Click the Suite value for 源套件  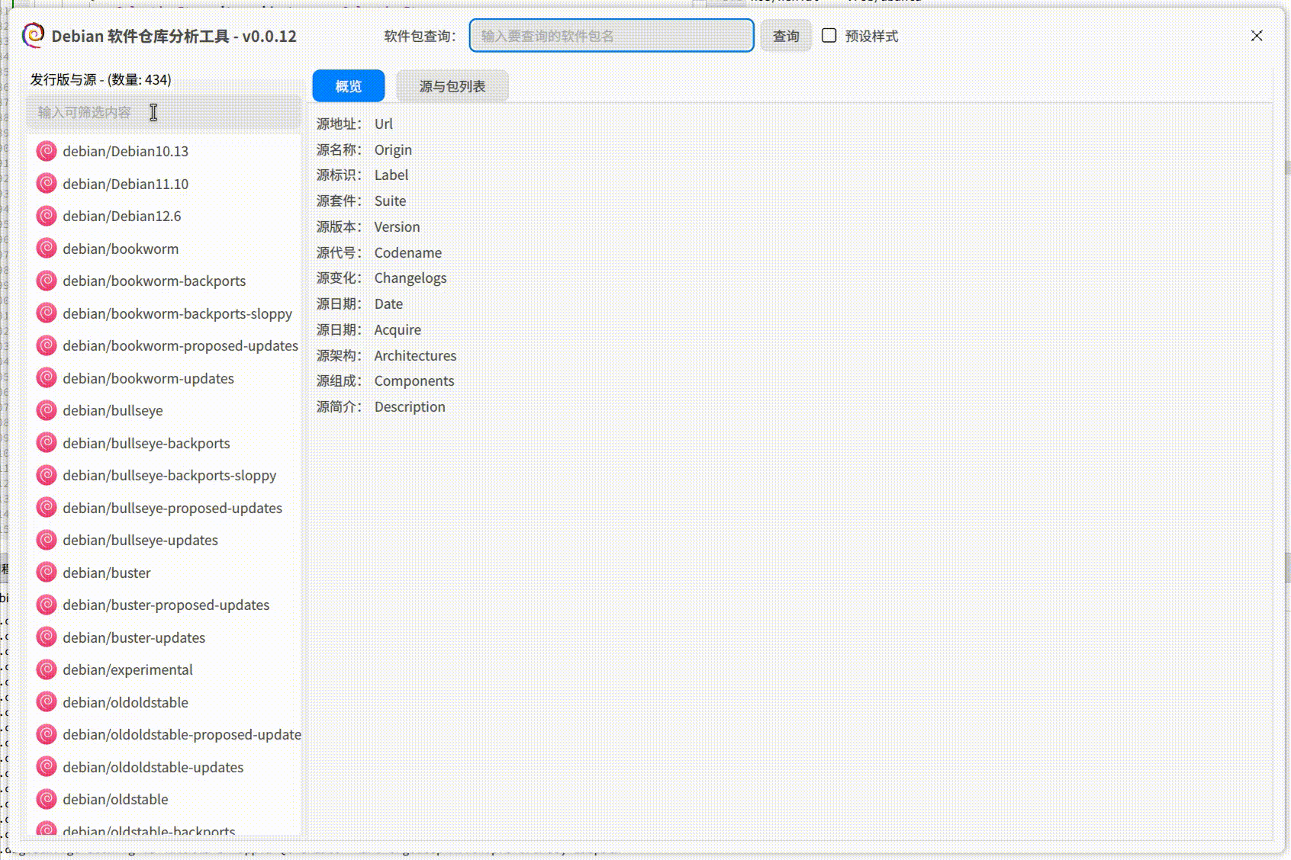pyautogui.click(x=390, y=201)
